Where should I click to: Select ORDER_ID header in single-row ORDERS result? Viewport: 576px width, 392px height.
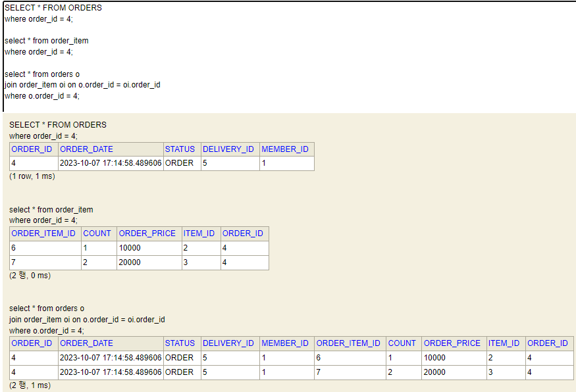(x=32, y=149)
